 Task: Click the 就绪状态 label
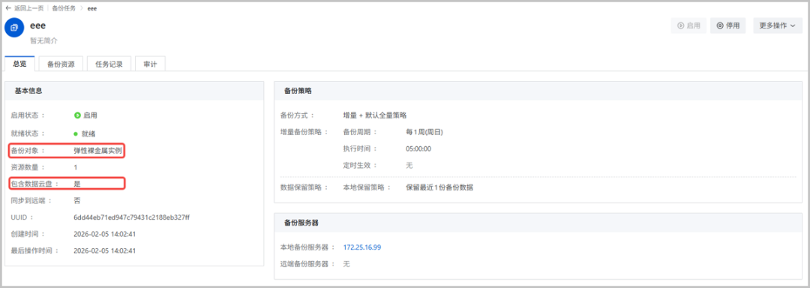[28, 133]
